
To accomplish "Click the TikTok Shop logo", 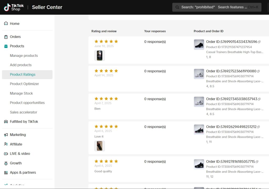I will tap(12, 7).
